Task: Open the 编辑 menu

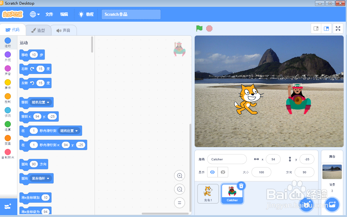Action: point(64,14)
